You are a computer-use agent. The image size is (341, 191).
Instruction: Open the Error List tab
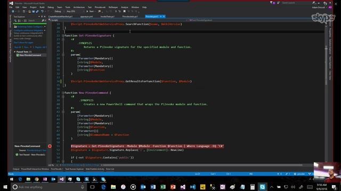point(110,169)
